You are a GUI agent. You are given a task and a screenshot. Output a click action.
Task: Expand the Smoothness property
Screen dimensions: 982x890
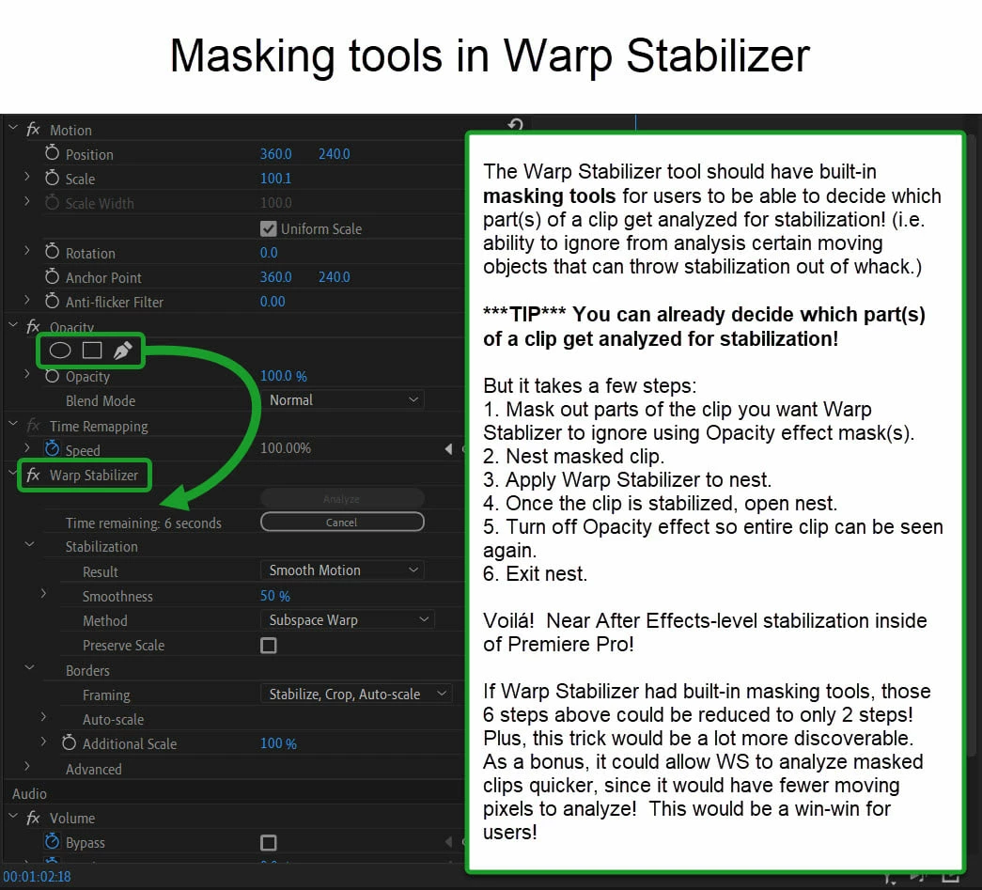click(43, 593)
